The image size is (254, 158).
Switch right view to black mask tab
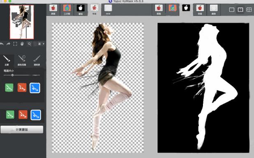point(186,9)
